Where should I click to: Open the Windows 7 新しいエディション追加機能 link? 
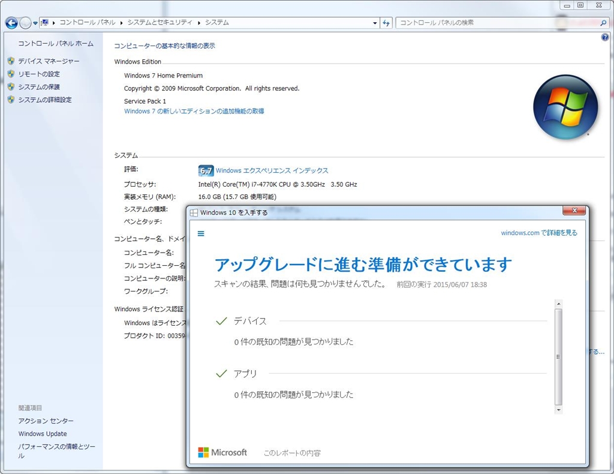194,111
